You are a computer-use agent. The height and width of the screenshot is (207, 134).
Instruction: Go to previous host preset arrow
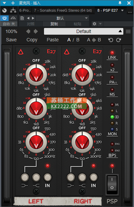click(x=28, y=18)
